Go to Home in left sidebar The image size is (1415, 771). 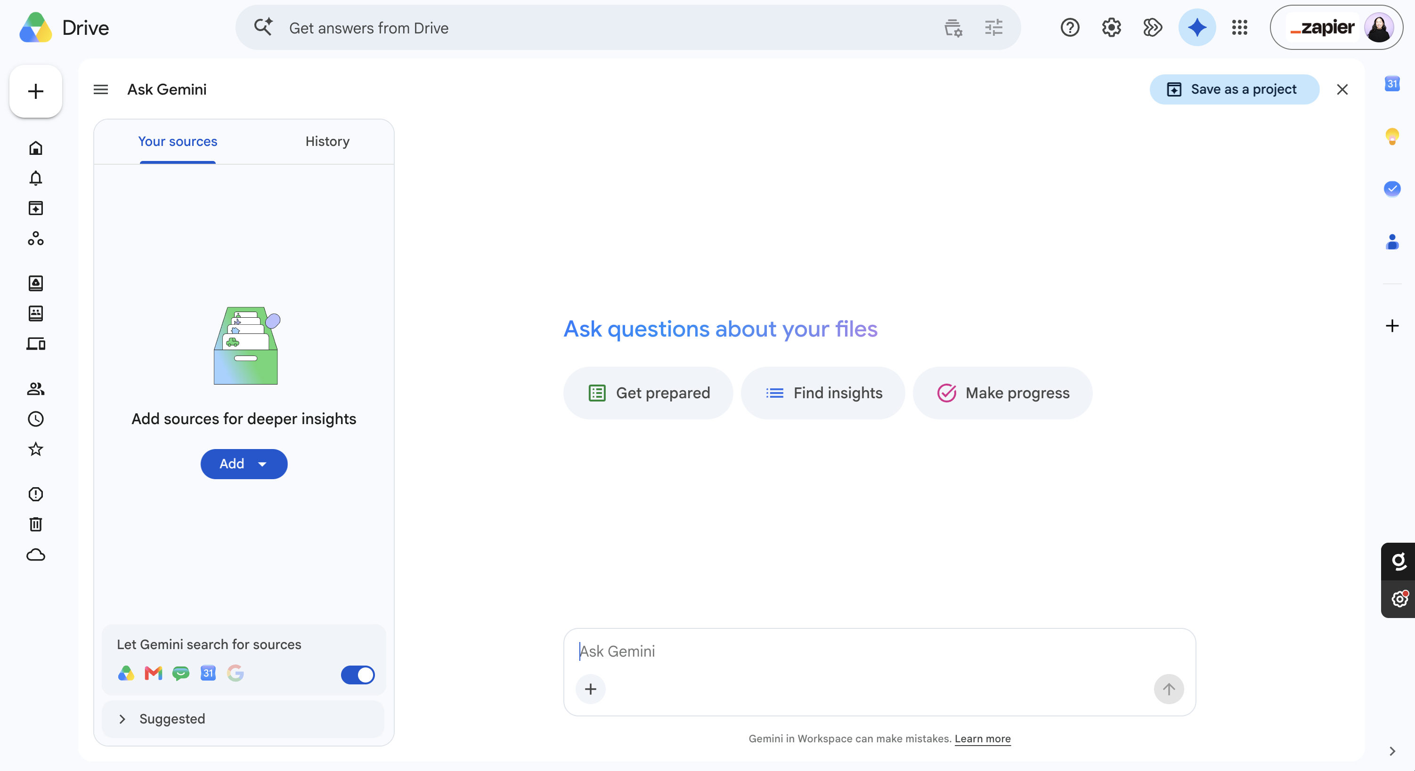tap(36, 148)
